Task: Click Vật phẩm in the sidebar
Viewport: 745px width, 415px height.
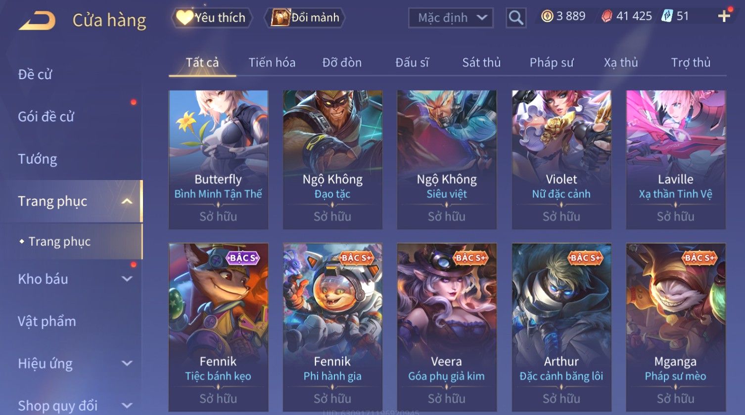Action: point(47,322)
